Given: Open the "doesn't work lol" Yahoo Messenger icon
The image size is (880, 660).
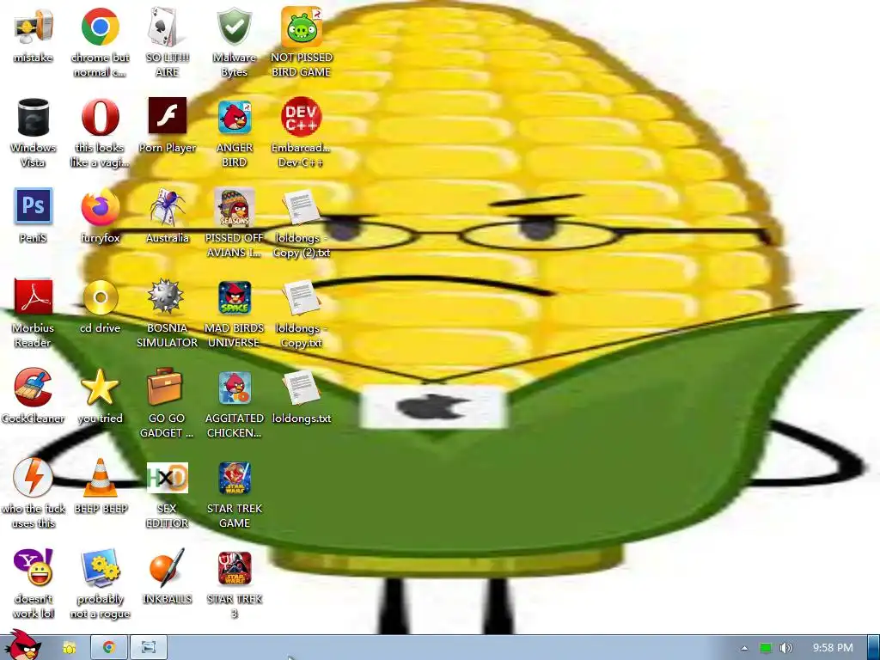Looking at the screenshot, I should pyautogui.click(x=34, y=567).
